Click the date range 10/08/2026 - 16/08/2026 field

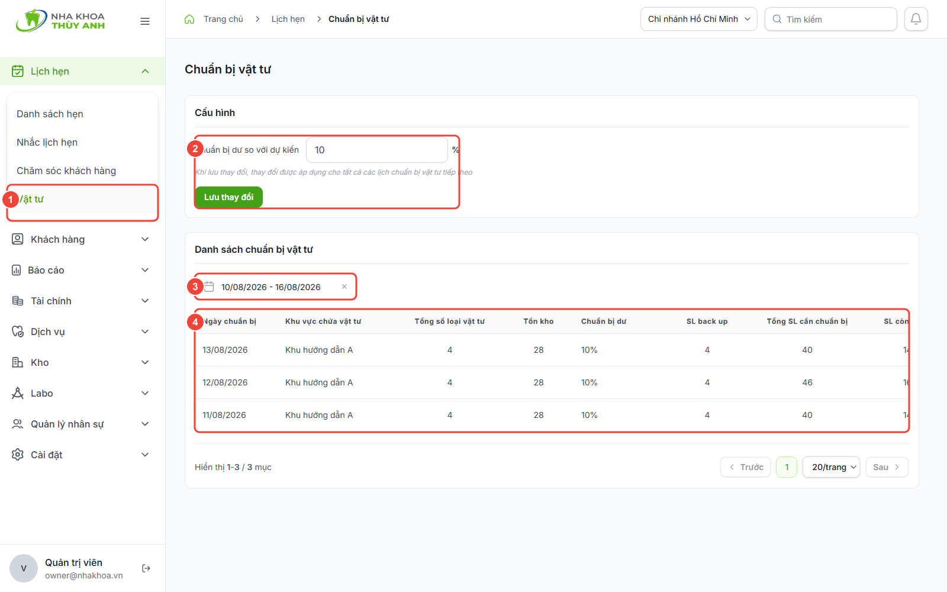click(x=275, y=287)
